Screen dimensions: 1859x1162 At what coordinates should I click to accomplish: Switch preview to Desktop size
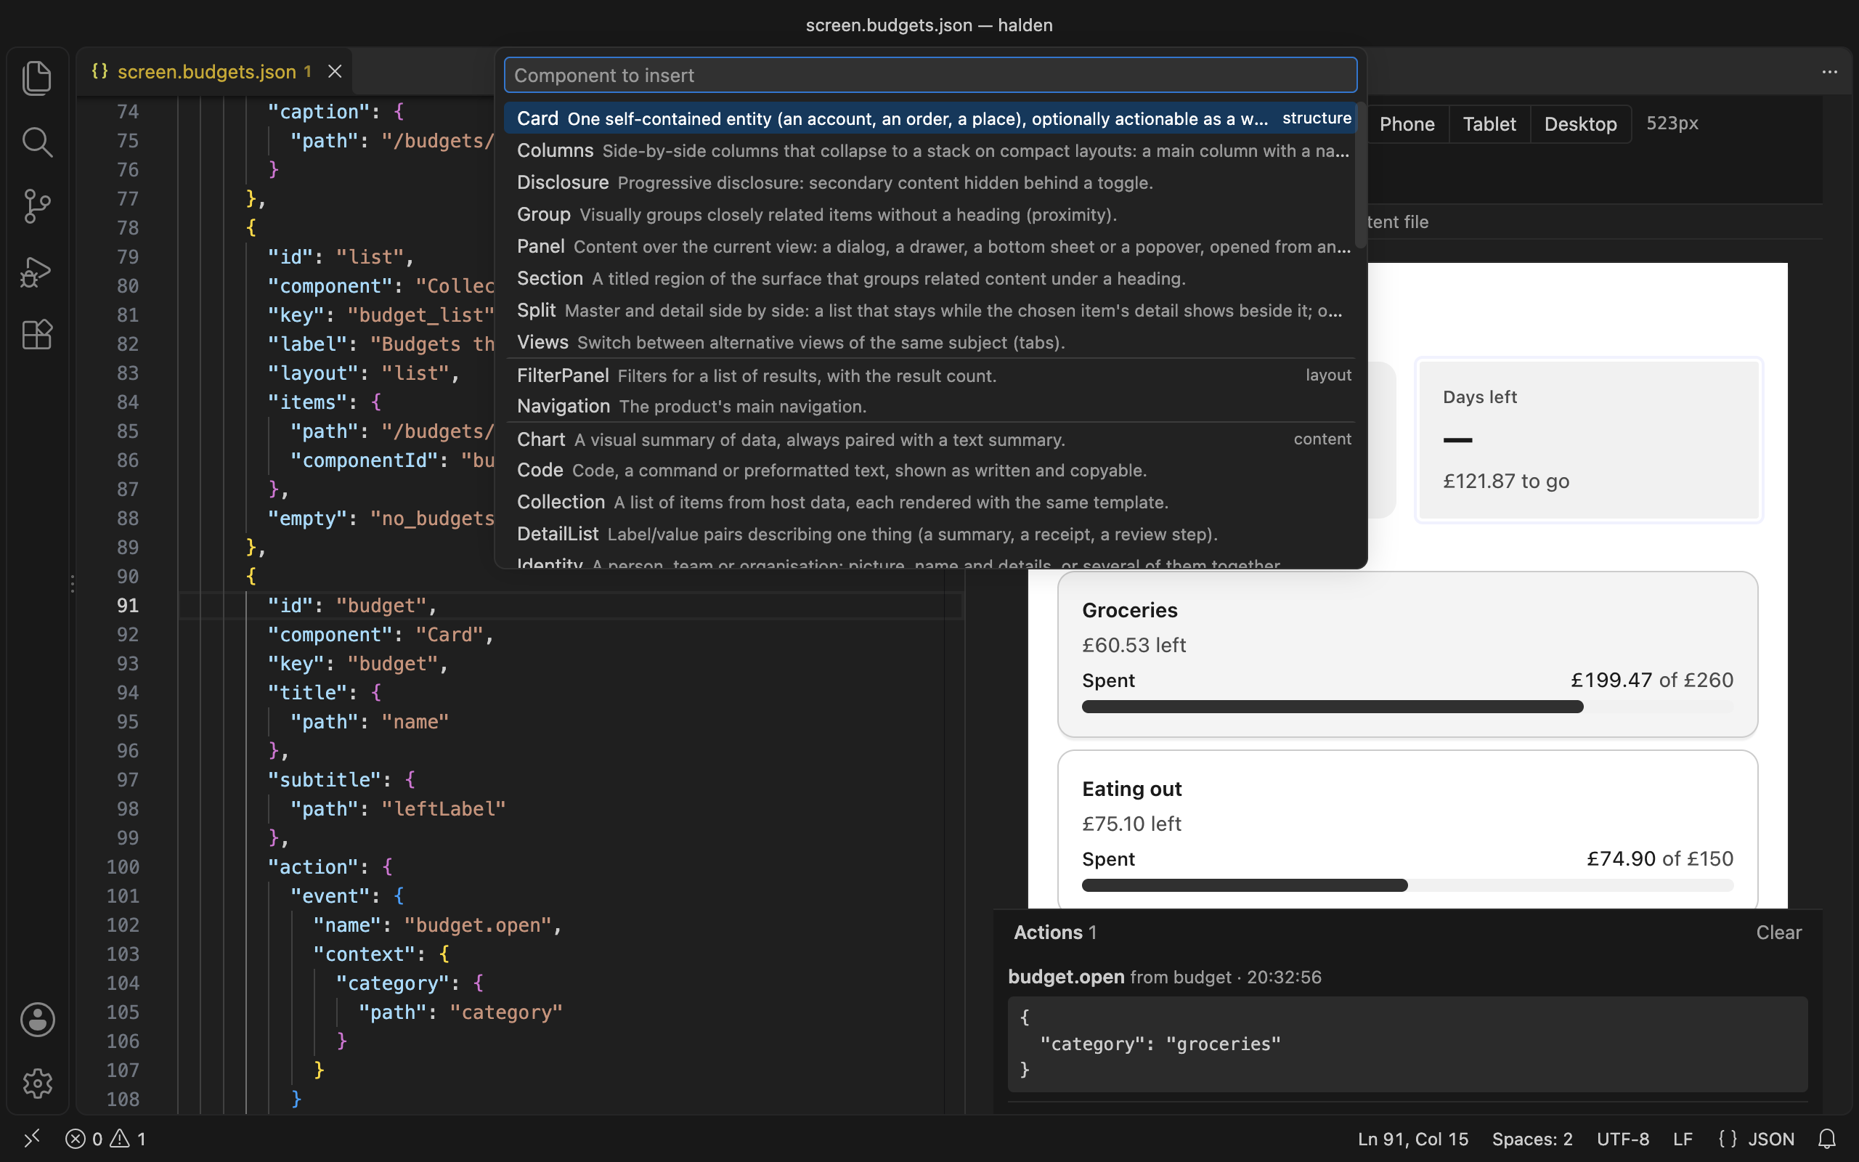pos(1580,123)
